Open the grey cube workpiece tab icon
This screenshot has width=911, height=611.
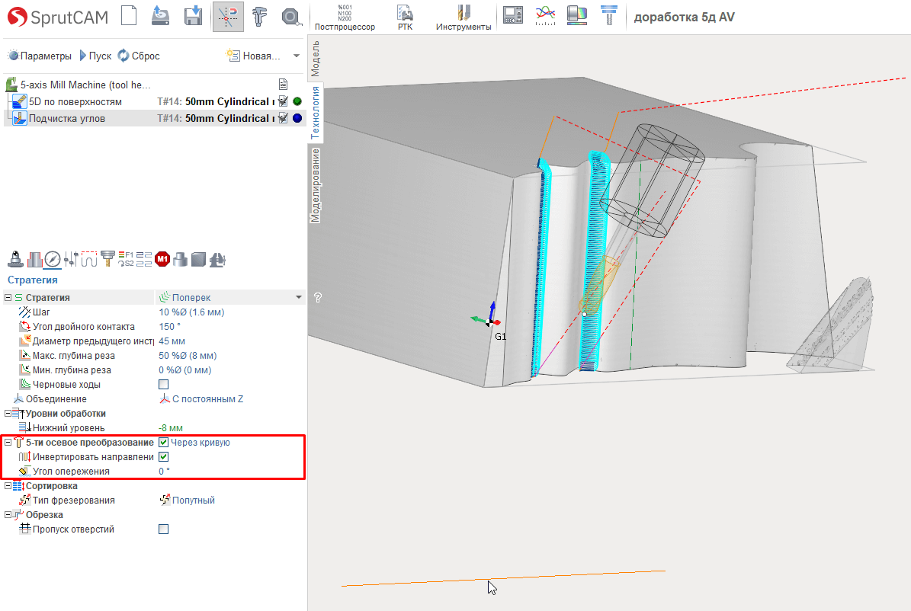click(199, 259)
